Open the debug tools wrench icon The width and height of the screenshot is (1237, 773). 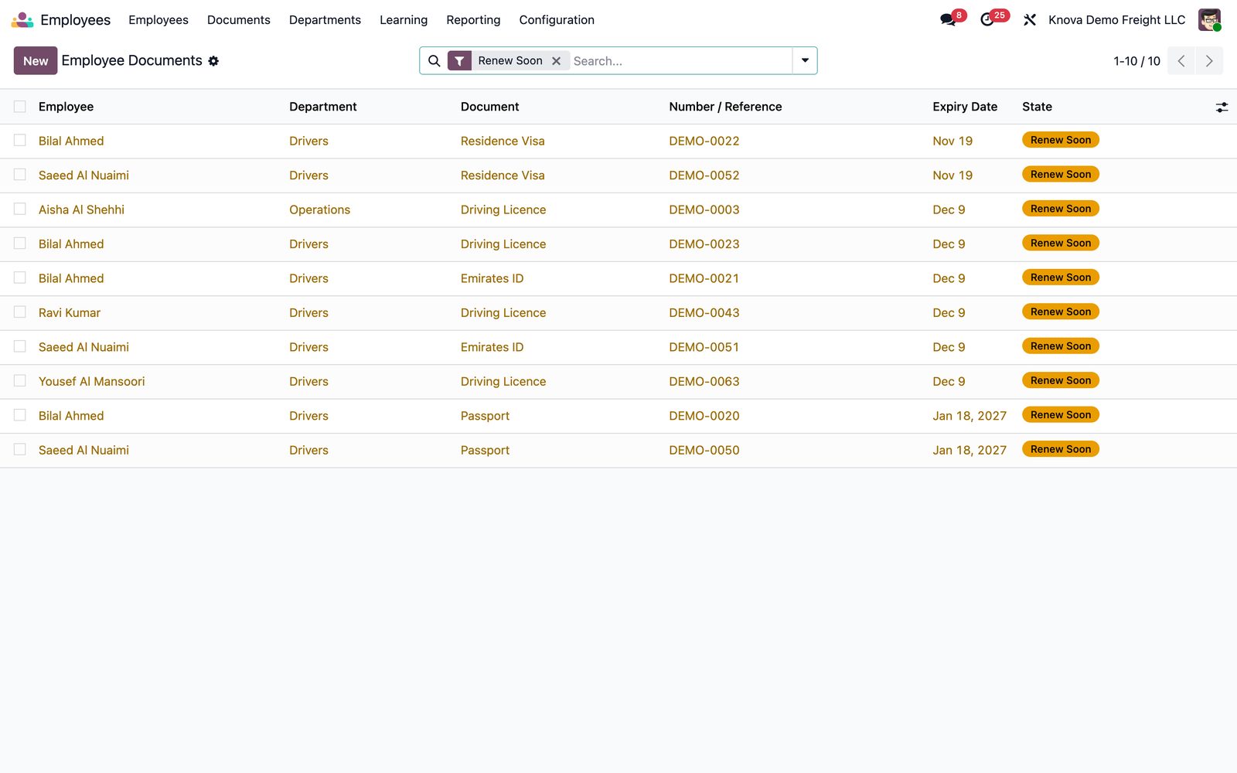[x=1029, y=20]
